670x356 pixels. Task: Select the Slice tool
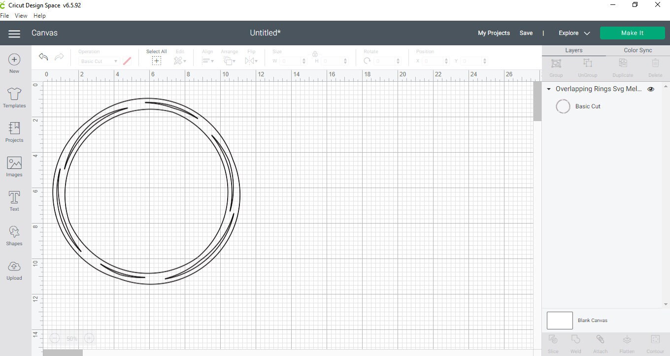[553, 342]
